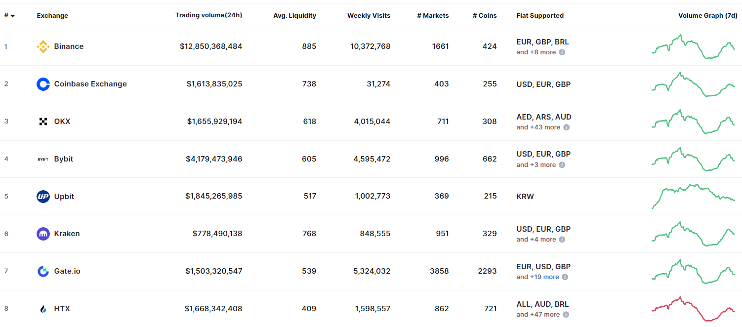Click Binance trading volume $12,850,368,484

pos(211,46)
